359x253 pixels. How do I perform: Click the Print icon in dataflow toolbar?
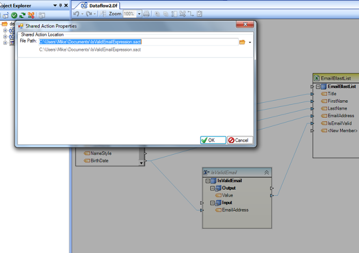(x=146, y=14)
